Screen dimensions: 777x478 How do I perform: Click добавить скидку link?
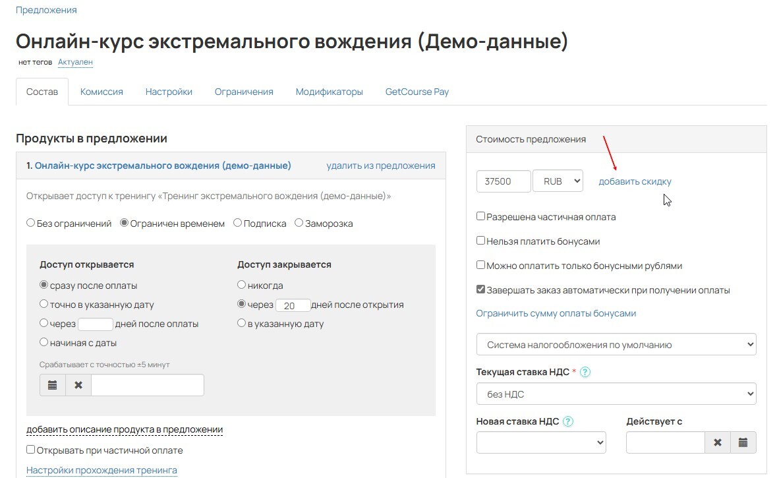pos(635,181)
